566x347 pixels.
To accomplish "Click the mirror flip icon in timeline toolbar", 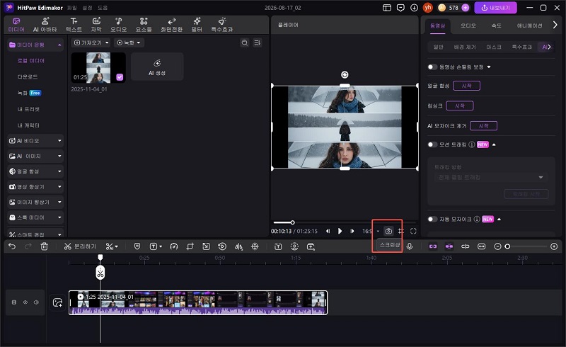I will pyautogui.click(x=238, y=246).
